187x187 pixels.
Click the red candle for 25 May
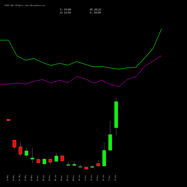coord(15,144)
